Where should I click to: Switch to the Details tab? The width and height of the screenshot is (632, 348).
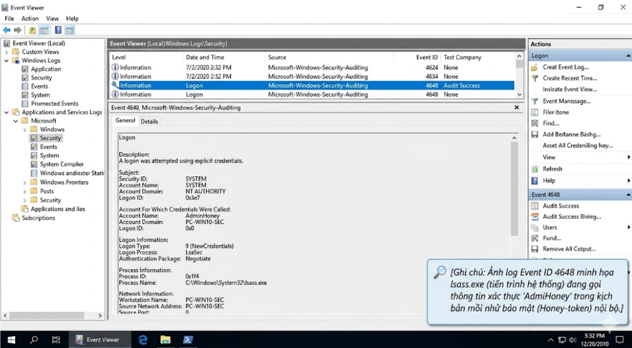coord(149,122)
